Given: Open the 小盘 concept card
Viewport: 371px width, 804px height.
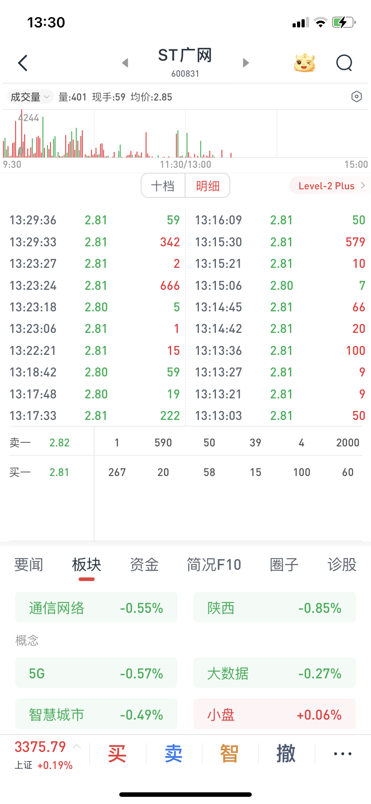Looking at the screenshot, I should click(275, 714).
